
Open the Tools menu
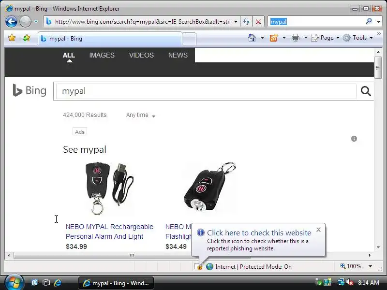358,38
